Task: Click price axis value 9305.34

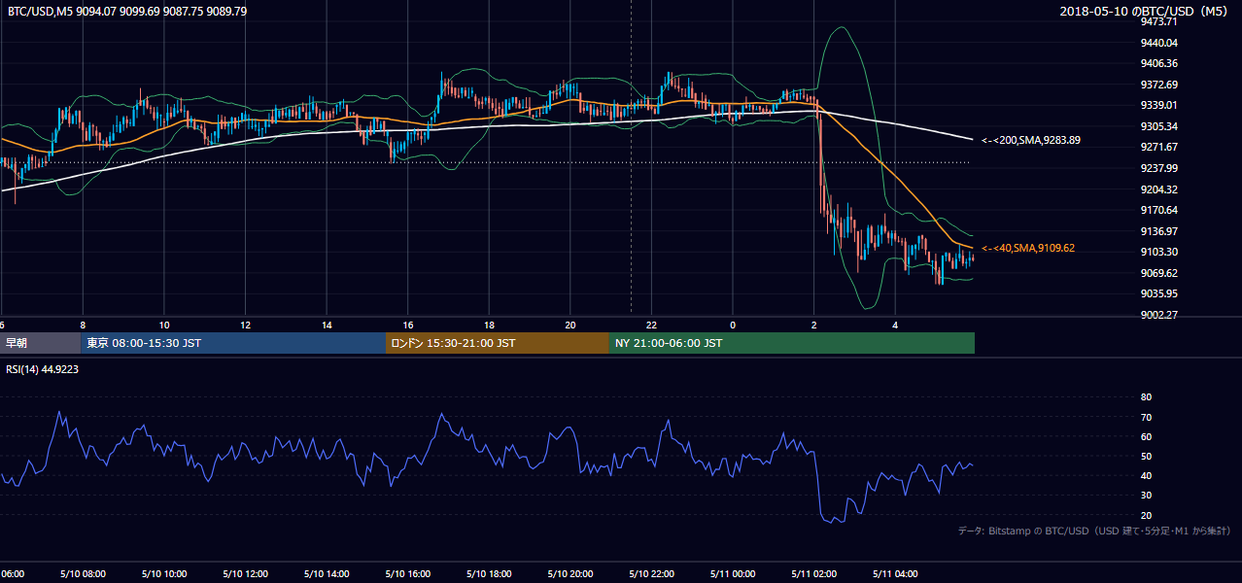Action: tap(1158, 126)
